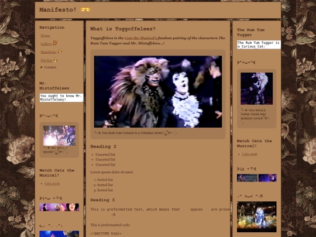
Task: Click the 'Manifesto!' page title
Action: [58, 10]
